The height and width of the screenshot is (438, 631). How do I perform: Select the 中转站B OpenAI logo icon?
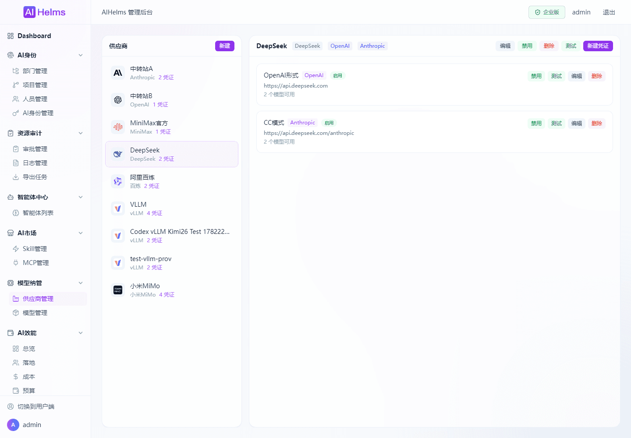tap(118, 100)
